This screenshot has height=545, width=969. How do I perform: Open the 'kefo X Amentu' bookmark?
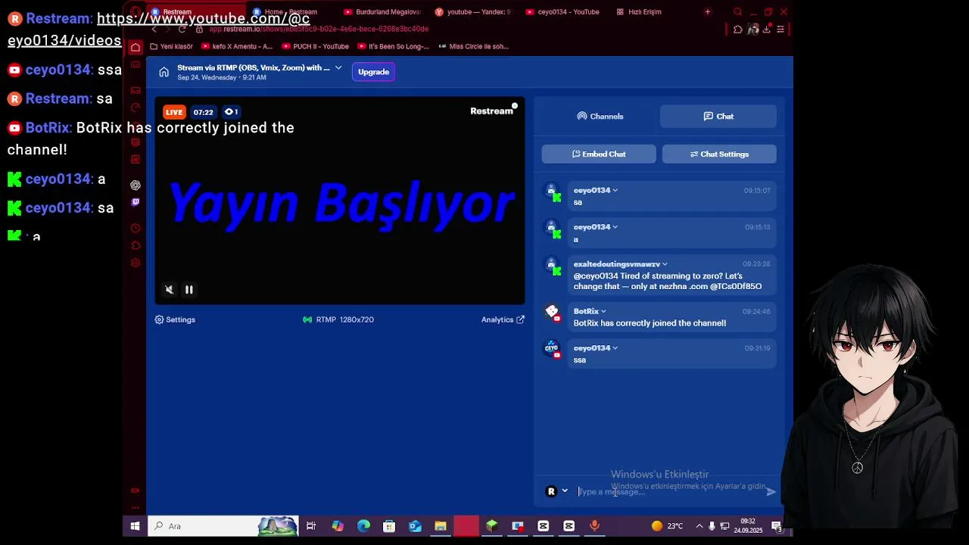(238, 46)
